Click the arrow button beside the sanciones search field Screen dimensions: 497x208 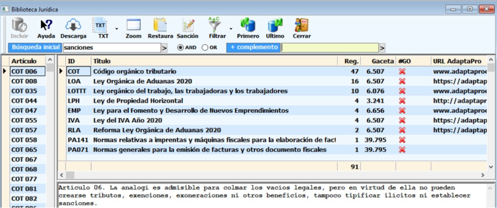[164, 48]
